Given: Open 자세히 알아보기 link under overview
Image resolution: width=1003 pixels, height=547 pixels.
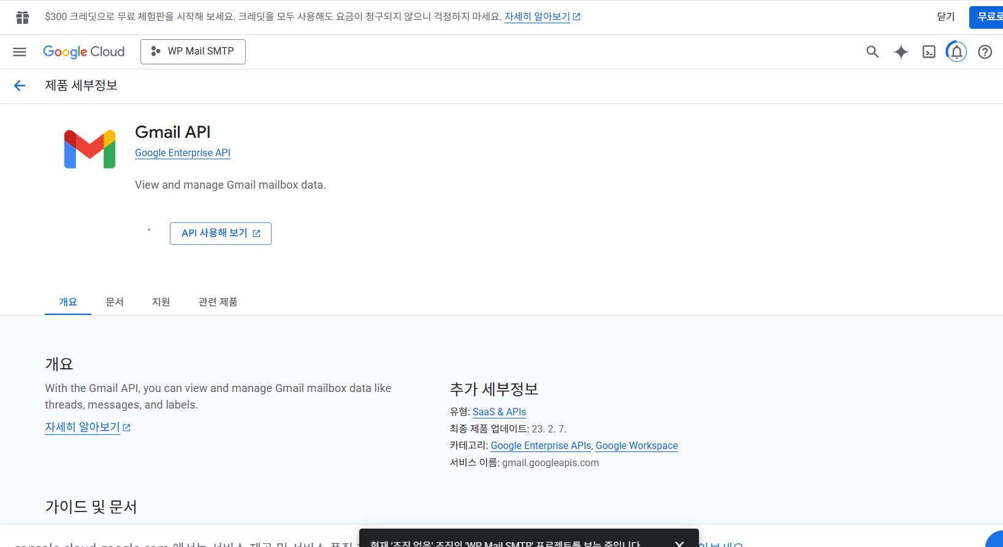Looking at the screenshot, I should click(88, 427).
